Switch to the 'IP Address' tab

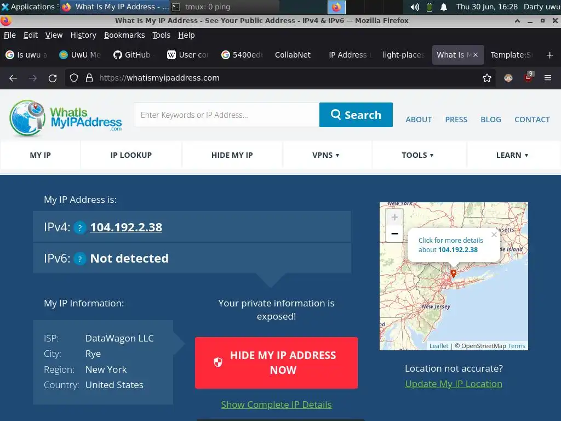(351, 55)
